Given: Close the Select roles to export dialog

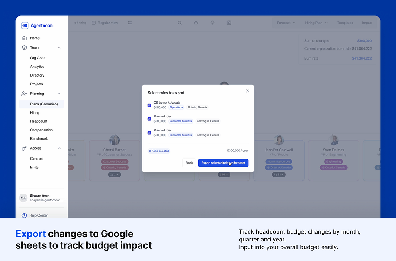Looking at the screenshot, I should 247,91.
